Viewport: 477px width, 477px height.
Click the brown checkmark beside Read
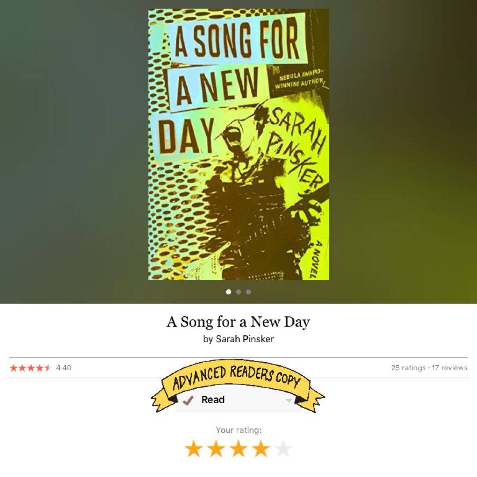coord(188,401)
